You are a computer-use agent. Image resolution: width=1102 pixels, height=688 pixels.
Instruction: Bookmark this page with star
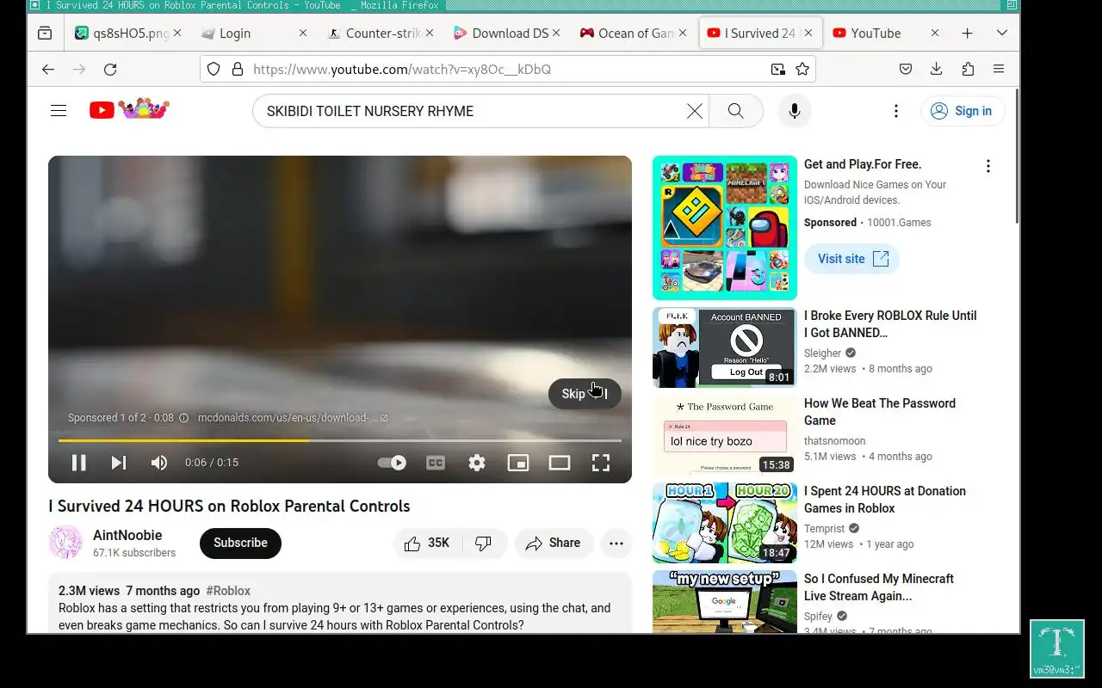coord(802,69)
